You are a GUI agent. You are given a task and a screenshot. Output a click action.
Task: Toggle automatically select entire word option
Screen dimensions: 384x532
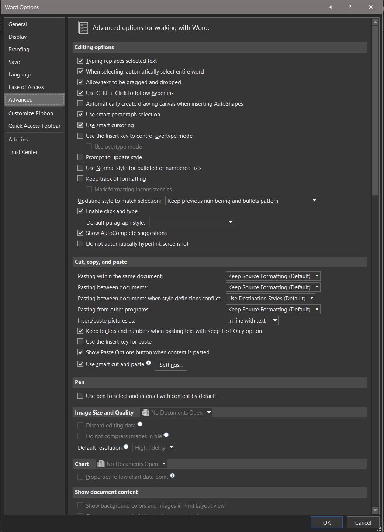click(80, 71)
